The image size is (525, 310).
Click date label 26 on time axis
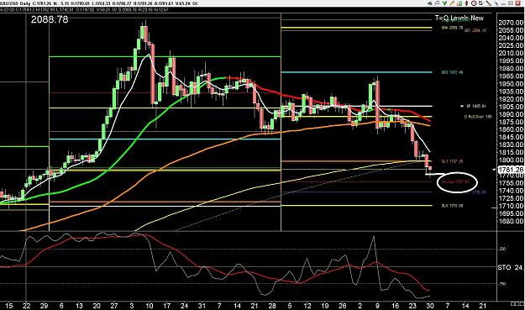[342, 306]
